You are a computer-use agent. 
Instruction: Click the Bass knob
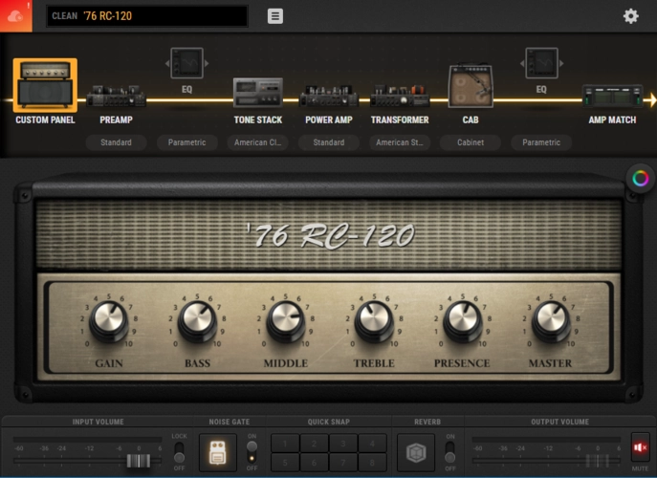coord(197,320)
